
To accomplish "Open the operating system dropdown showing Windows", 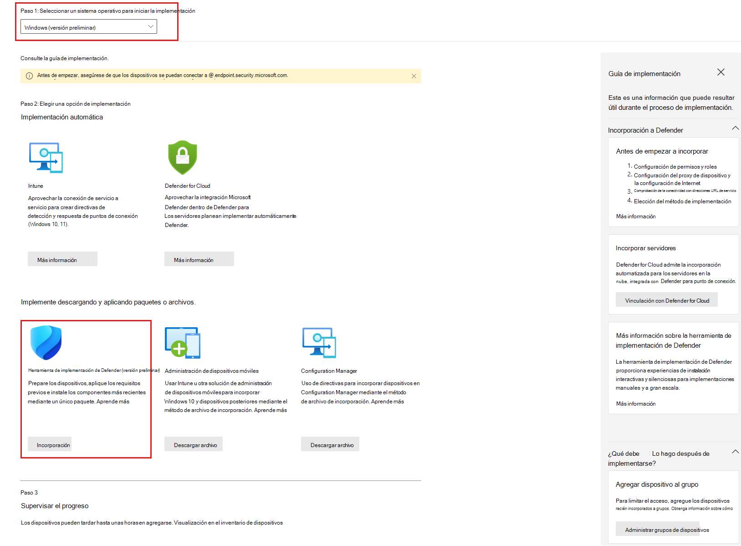I will (89, 27).
